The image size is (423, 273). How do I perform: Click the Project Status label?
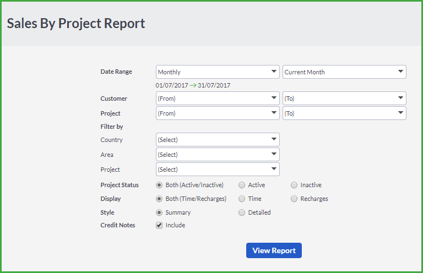coord(120,185)
